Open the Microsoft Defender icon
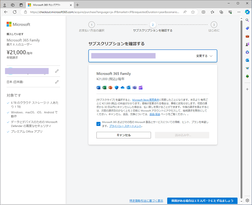This screenshot has height=205, width=252. (x=116, y=87)
